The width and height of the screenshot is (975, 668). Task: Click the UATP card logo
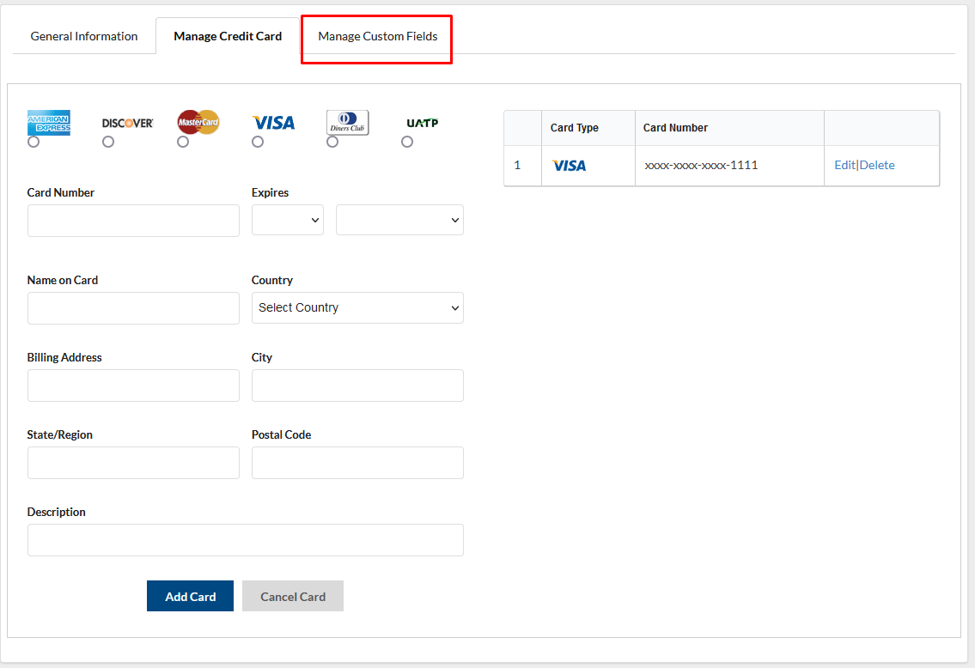pyautogui.click(x=422, y=123)
